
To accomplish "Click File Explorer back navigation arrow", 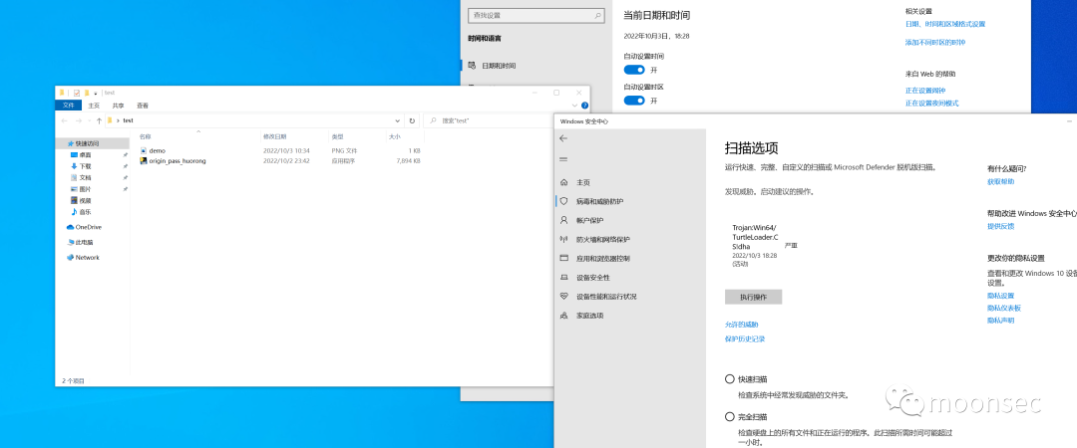I will [65, 120].
